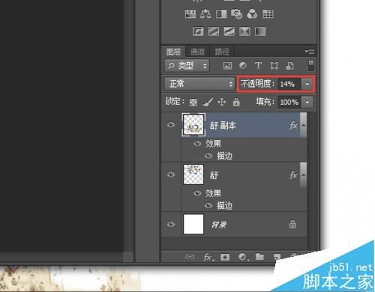The image size is (375, 292).
Task: Switch to the 通道 tab
Action: click(x=197, y=52)
